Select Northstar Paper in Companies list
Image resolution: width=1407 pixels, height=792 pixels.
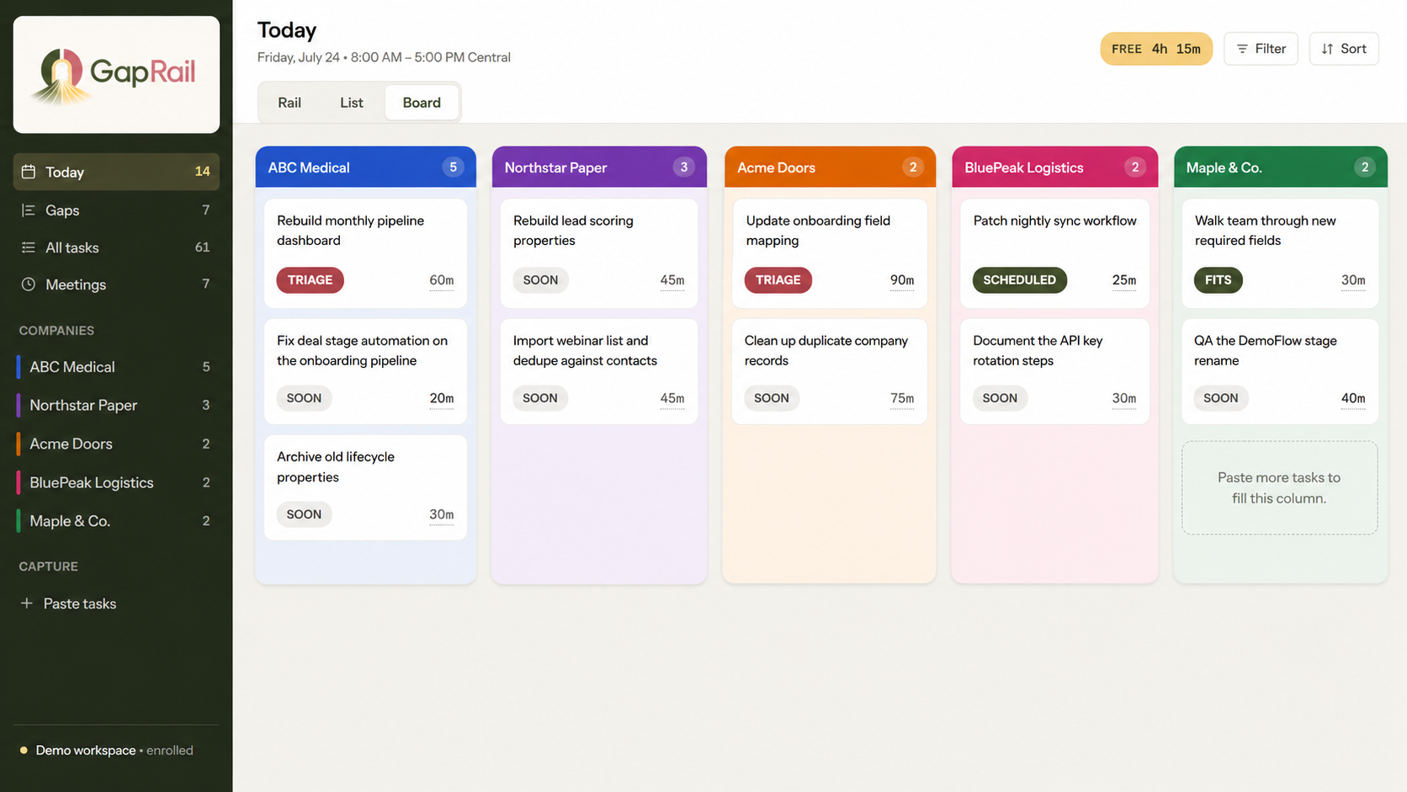click(x=116, y=406)
